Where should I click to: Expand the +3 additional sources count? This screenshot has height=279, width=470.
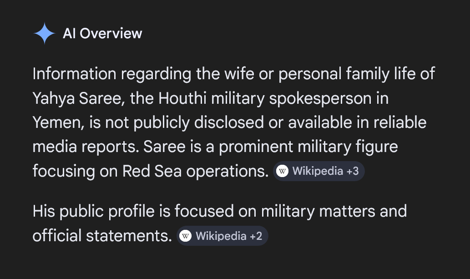(353, 171)
